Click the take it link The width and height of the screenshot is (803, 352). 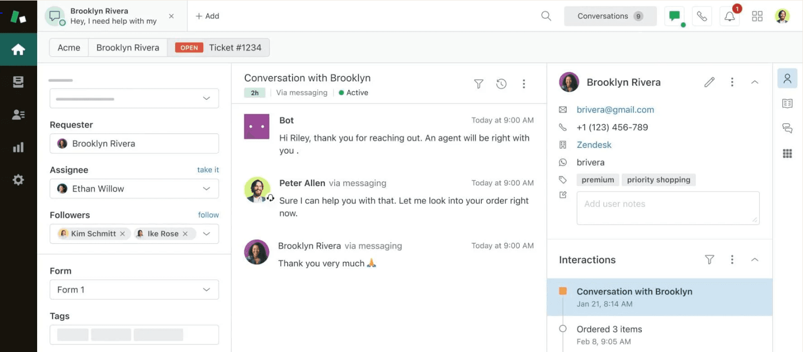(x=208, y=170)
